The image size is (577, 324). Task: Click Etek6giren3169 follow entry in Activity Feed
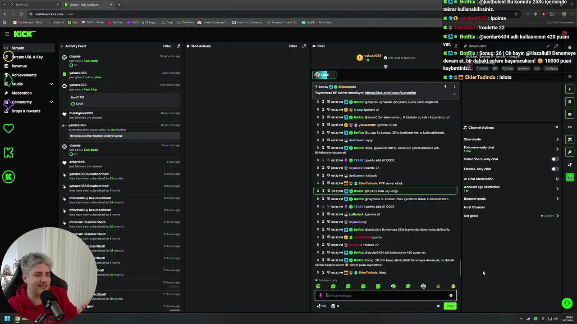click(x=121, y=115)
